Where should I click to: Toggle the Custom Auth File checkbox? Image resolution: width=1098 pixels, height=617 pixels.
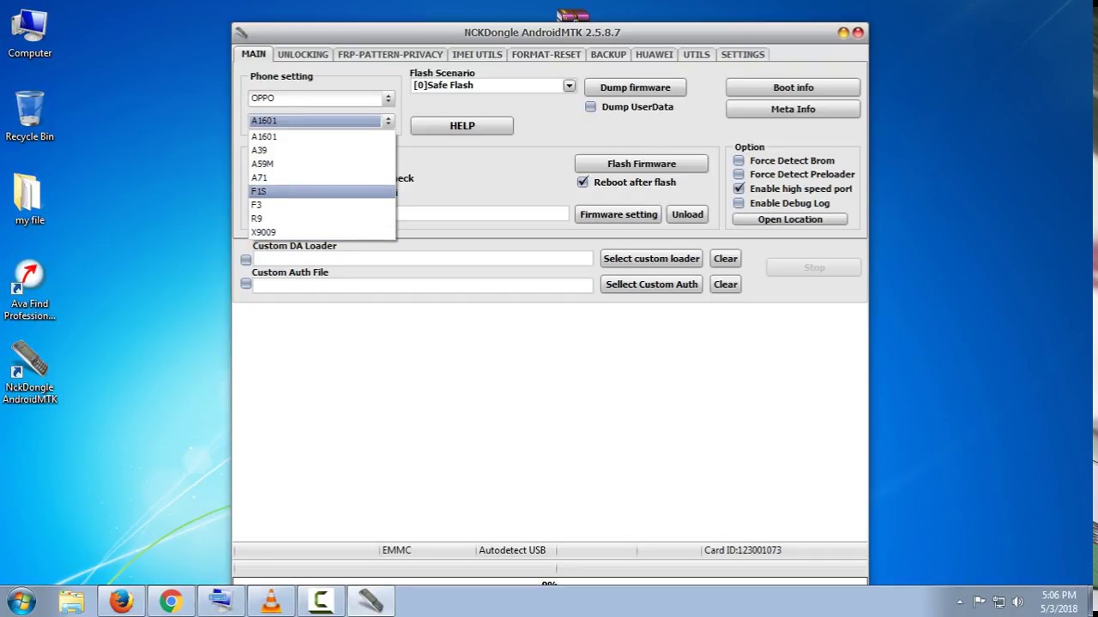coord(246,284)
